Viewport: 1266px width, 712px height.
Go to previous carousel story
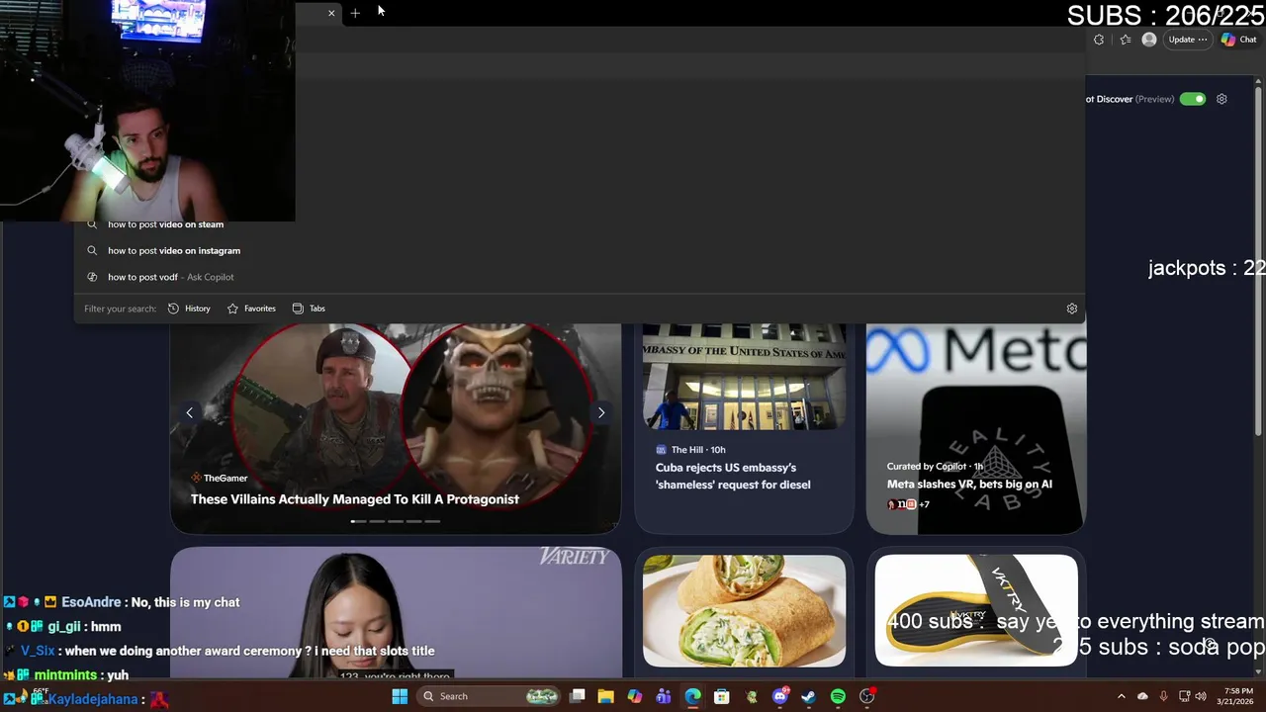[x=189, y=412]
